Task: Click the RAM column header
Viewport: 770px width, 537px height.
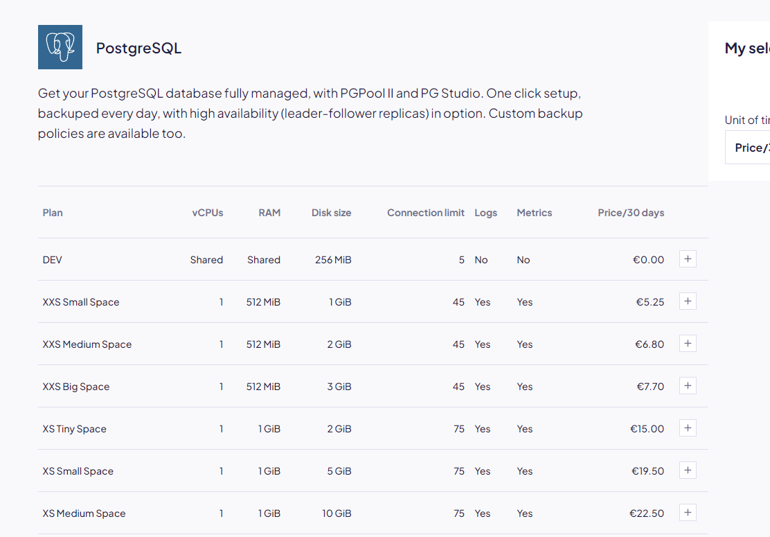Action: pos(269,213)
